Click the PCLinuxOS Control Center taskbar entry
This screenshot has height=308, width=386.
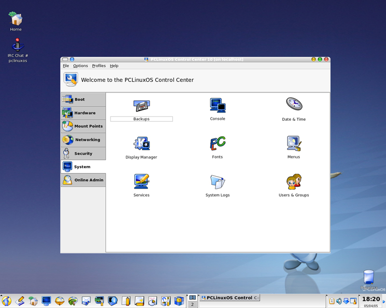pyautogui.click(x=230, y=298)
